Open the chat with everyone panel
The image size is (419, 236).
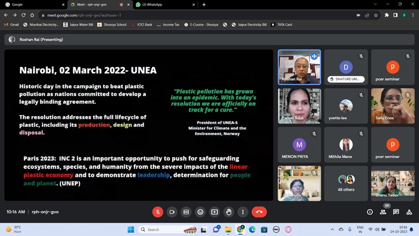point(396,212)
